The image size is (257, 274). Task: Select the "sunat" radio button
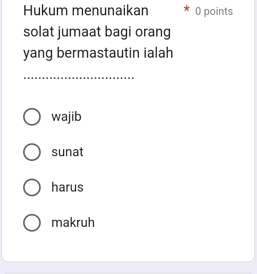click(x=32, y=152)
